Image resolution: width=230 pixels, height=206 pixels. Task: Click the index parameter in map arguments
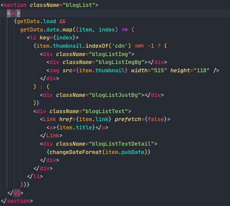pos(106,30)
